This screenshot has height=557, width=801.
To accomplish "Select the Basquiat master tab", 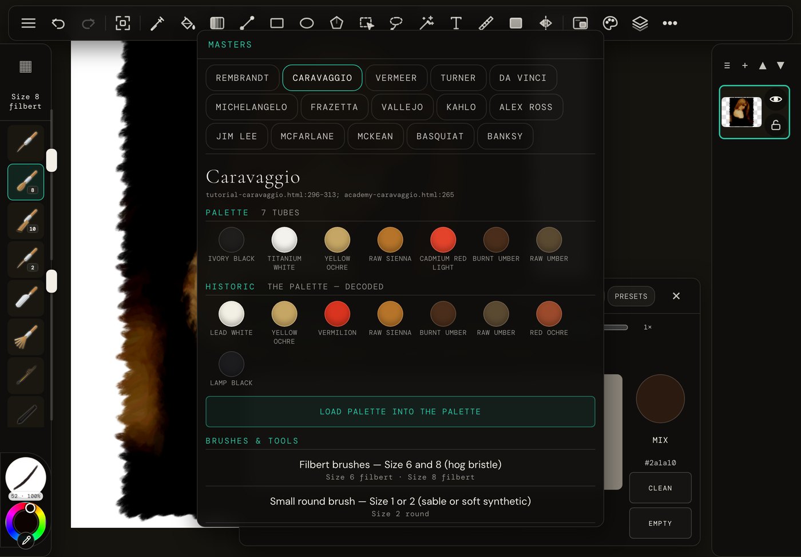I will [x=440, y=136].
